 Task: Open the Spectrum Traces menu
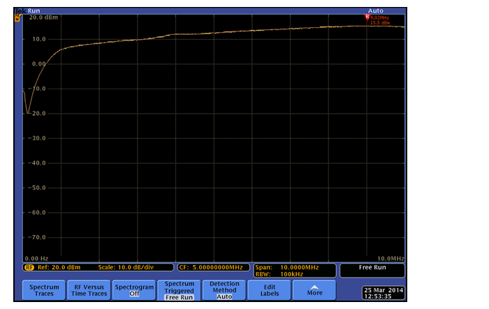(x=44, y=290)
